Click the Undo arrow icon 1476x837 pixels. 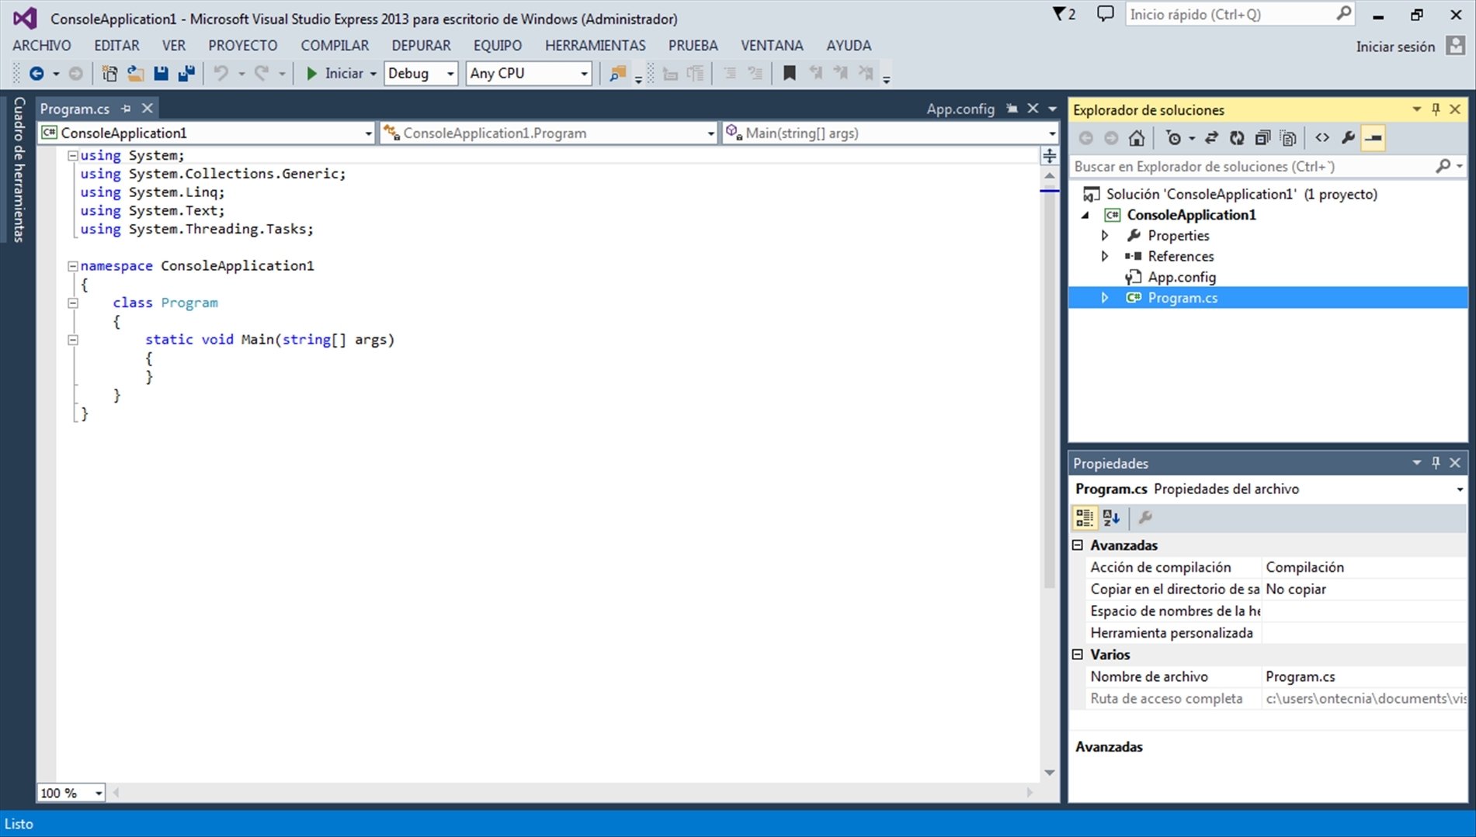pos(221,74)
